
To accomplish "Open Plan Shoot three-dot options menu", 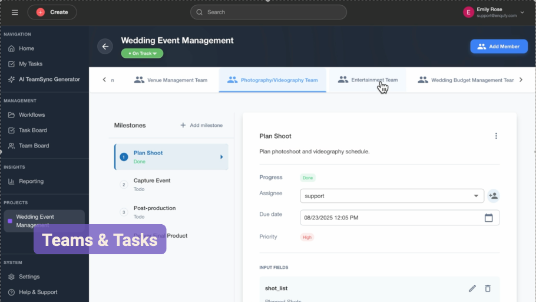I will tap(496, 136).
